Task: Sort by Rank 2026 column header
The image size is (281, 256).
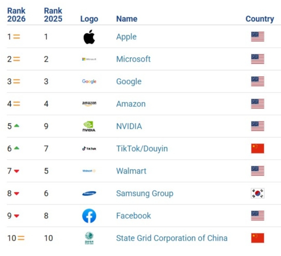Action: tap(16, 15)
